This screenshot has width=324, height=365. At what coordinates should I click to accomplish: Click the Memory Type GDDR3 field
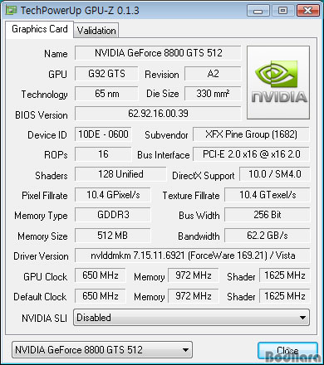pyautogui.click(x=113, y=215)
